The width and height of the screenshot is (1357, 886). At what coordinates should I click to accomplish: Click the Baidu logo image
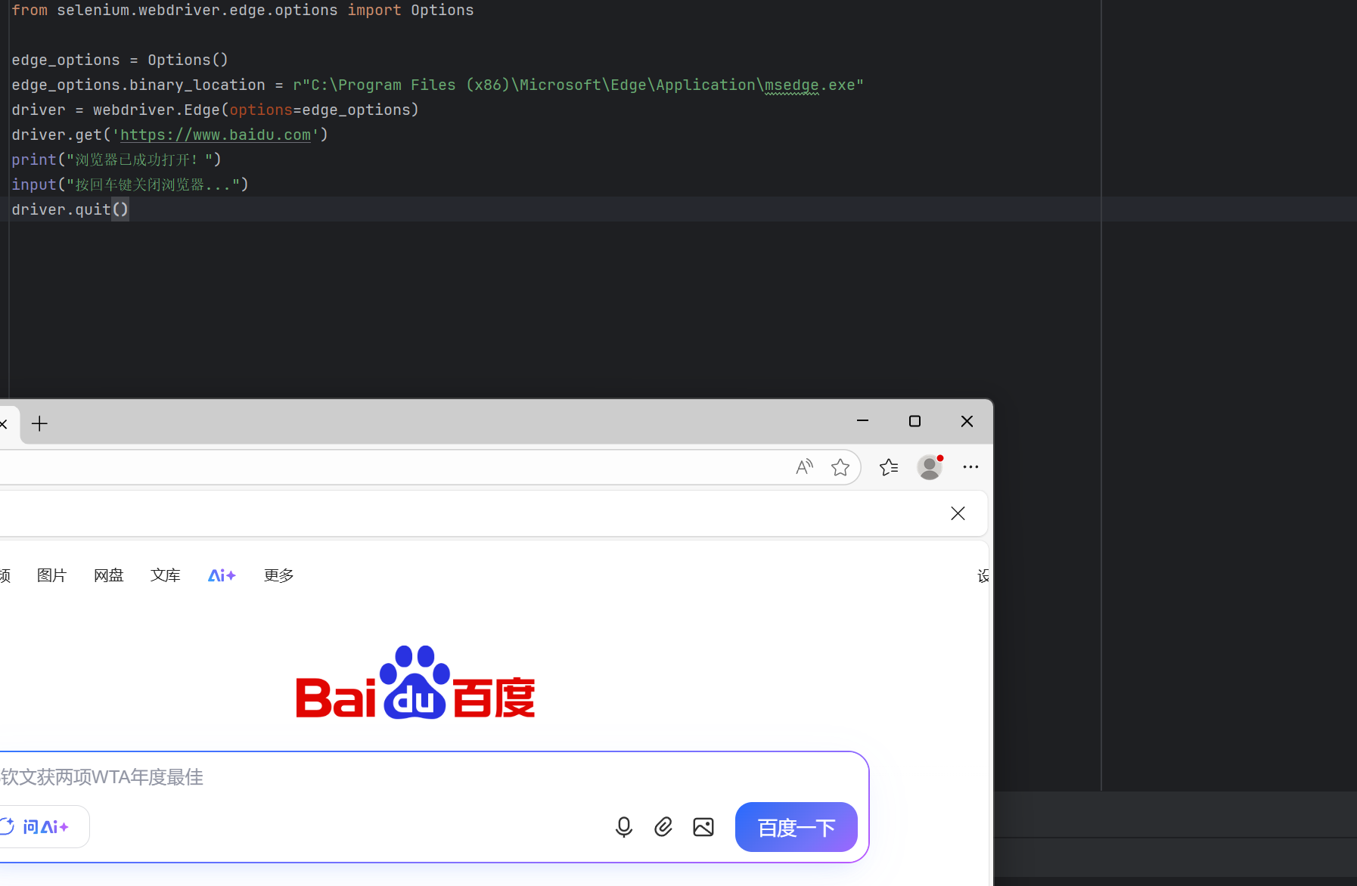(415, 682)
